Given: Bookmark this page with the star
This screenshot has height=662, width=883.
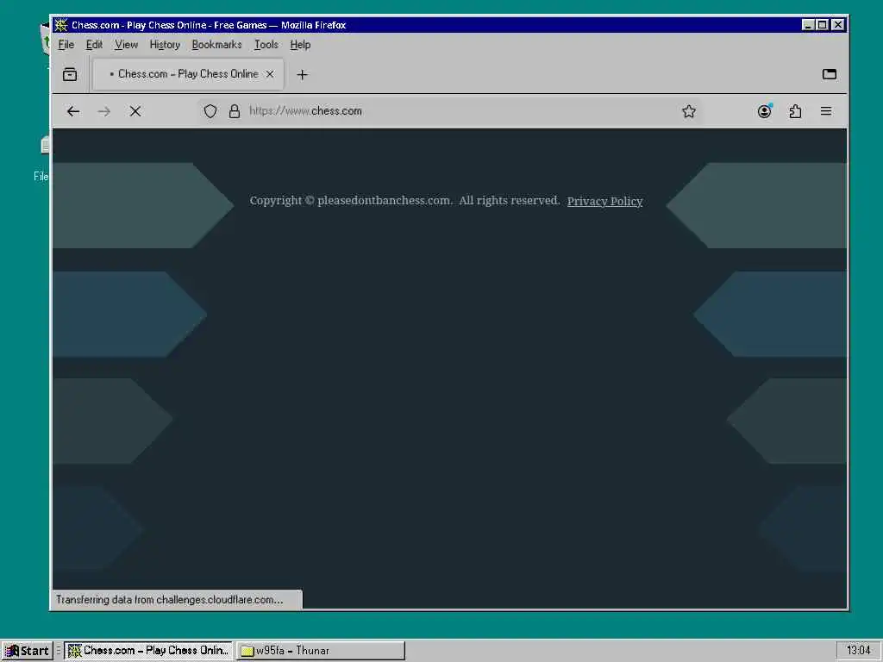Looking at the screenshot, I should click(689, 111).
